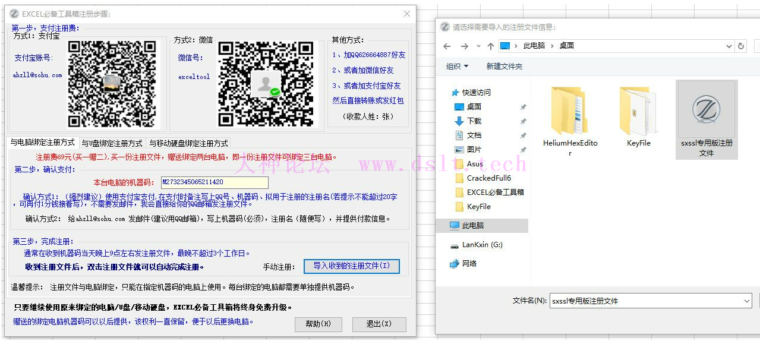This screenshot has width=760, height=344.
Task: Click the text （收款人姓：张）
Action: point(368,116)
